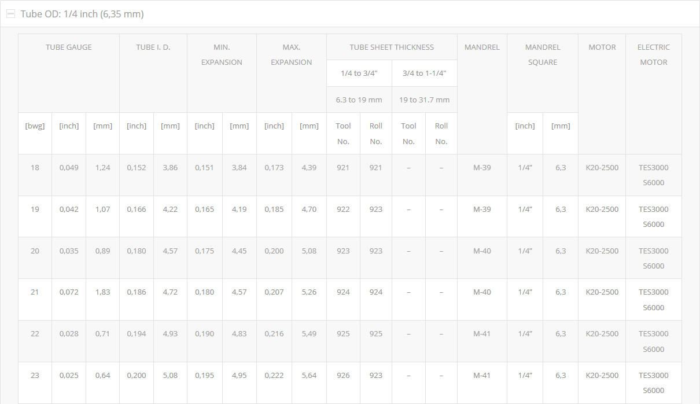Click the MIN. EXPANSION header
The image size is (700, 404).
click(222, 55)
